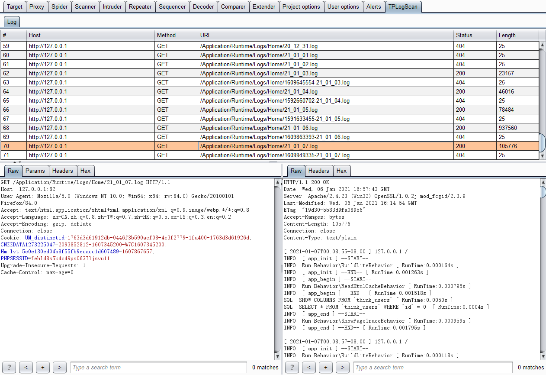
Task: Open the Extender tab
Action: 264,6
